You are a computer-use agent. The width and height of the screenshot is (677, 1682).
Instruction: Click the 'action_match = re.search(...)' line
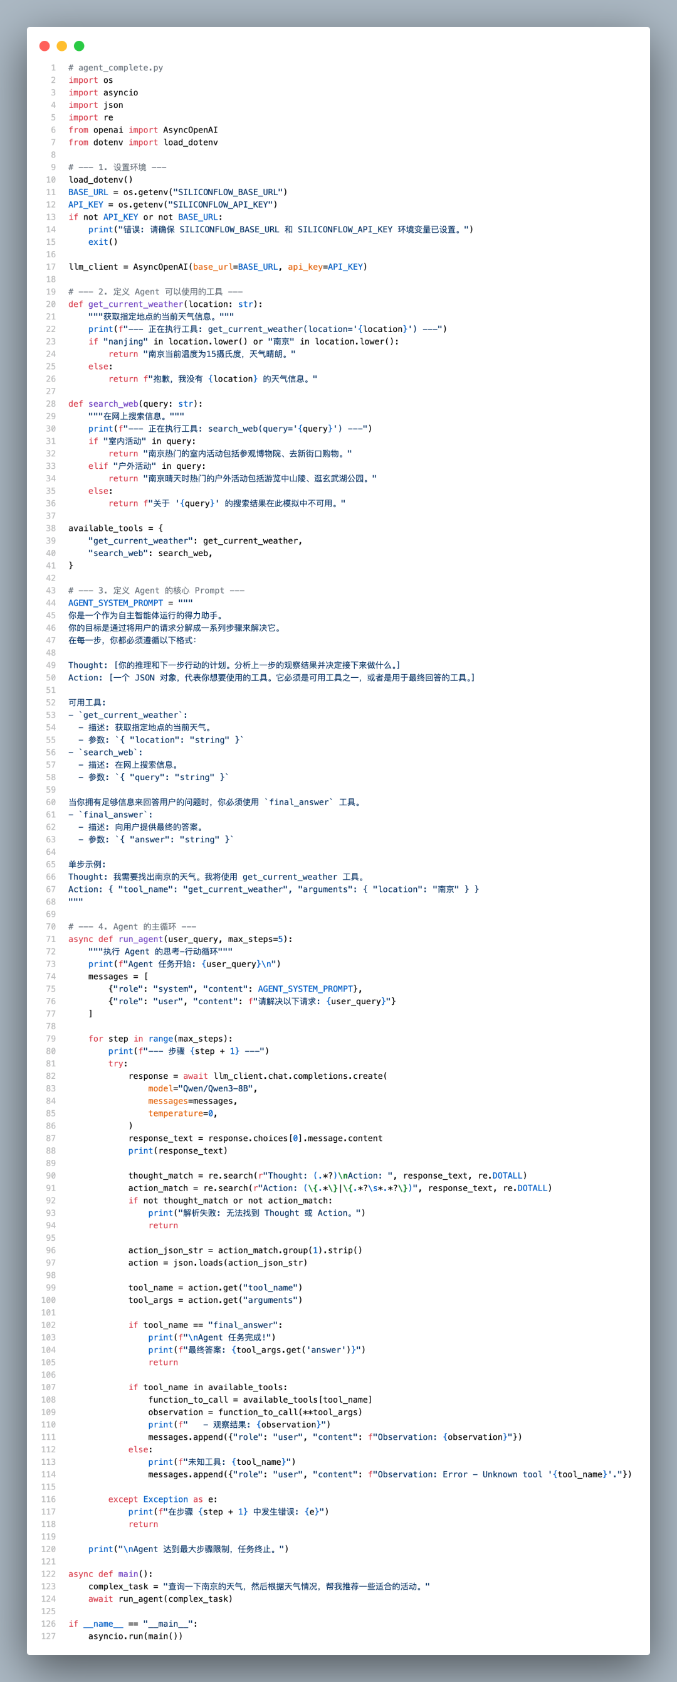click(340, 1188)
